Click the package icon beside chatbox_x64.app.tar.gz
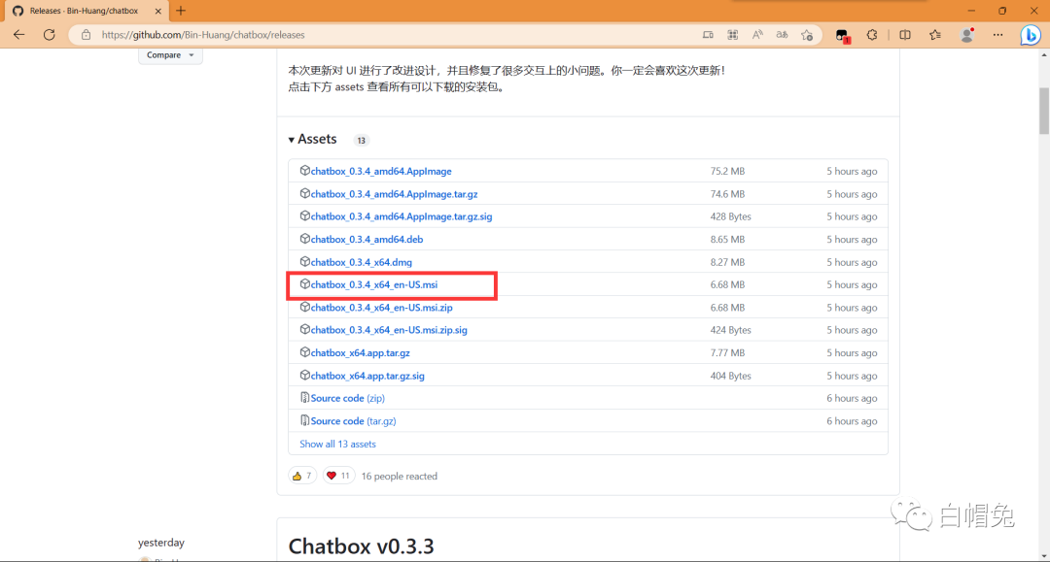 pyautogui.click(x=304, y=352)
